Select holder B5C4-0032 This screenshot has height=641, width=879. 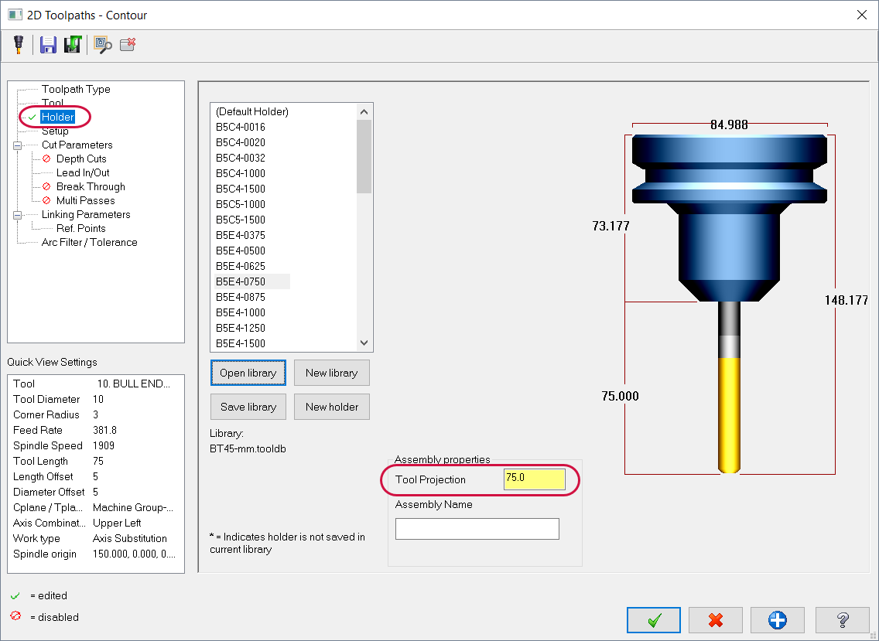tap(241, 158)
